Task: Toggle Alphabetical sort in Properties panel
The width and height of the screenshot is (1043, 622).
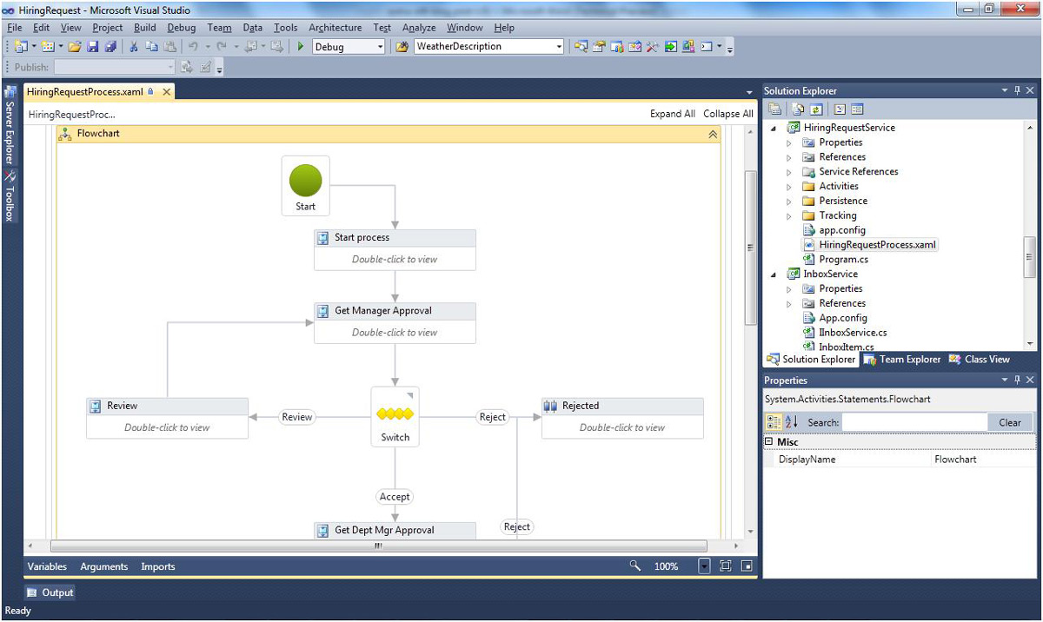Action: (791, 422)
